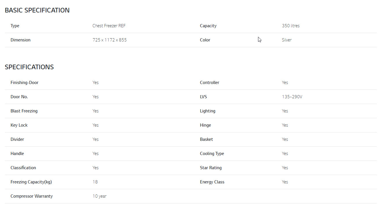Click the LVS 135~290V value
382x204 pixels.
[x=292, y=97]
